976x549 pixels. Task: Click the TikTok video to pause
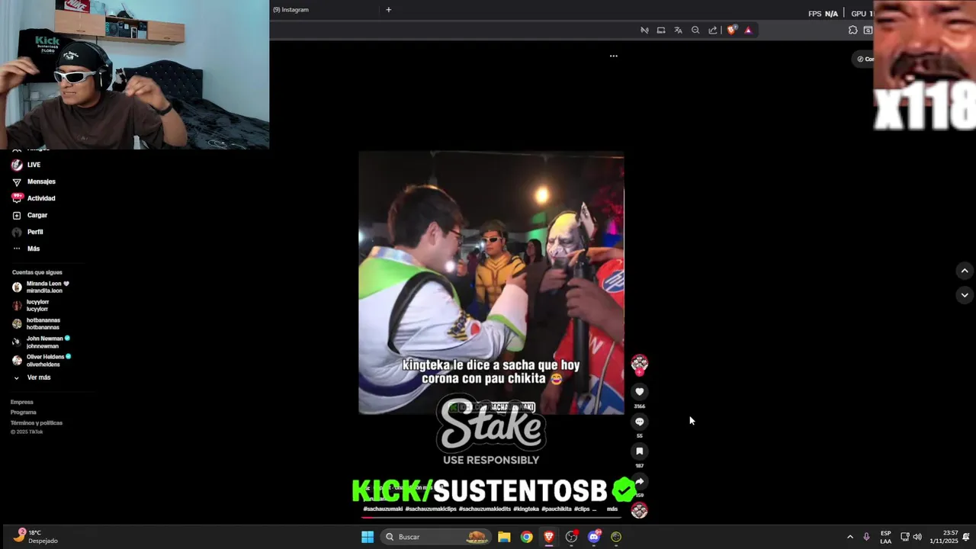pos(491,282)
